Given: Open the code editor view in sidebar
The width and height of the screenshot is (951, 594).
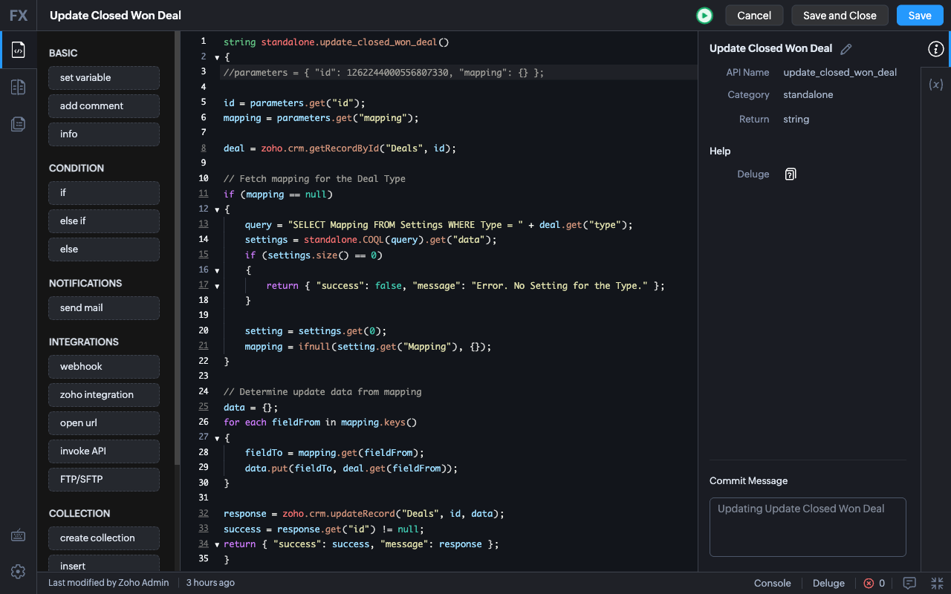Looking at the screenshot, I should pyautogui.click(x=19, y=50).
